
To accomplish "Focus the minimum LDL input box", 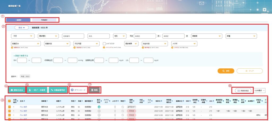I will pos(134,60).
